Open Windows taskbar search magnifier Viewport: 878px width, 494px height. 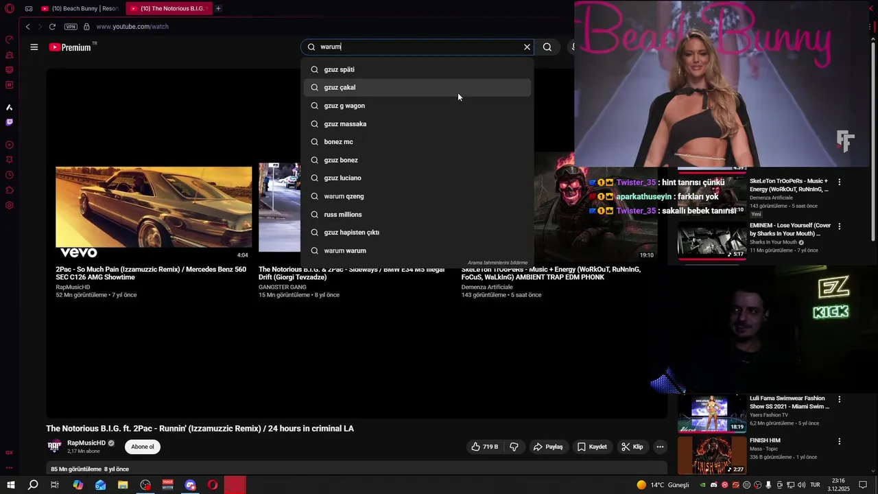coord(33,485)
